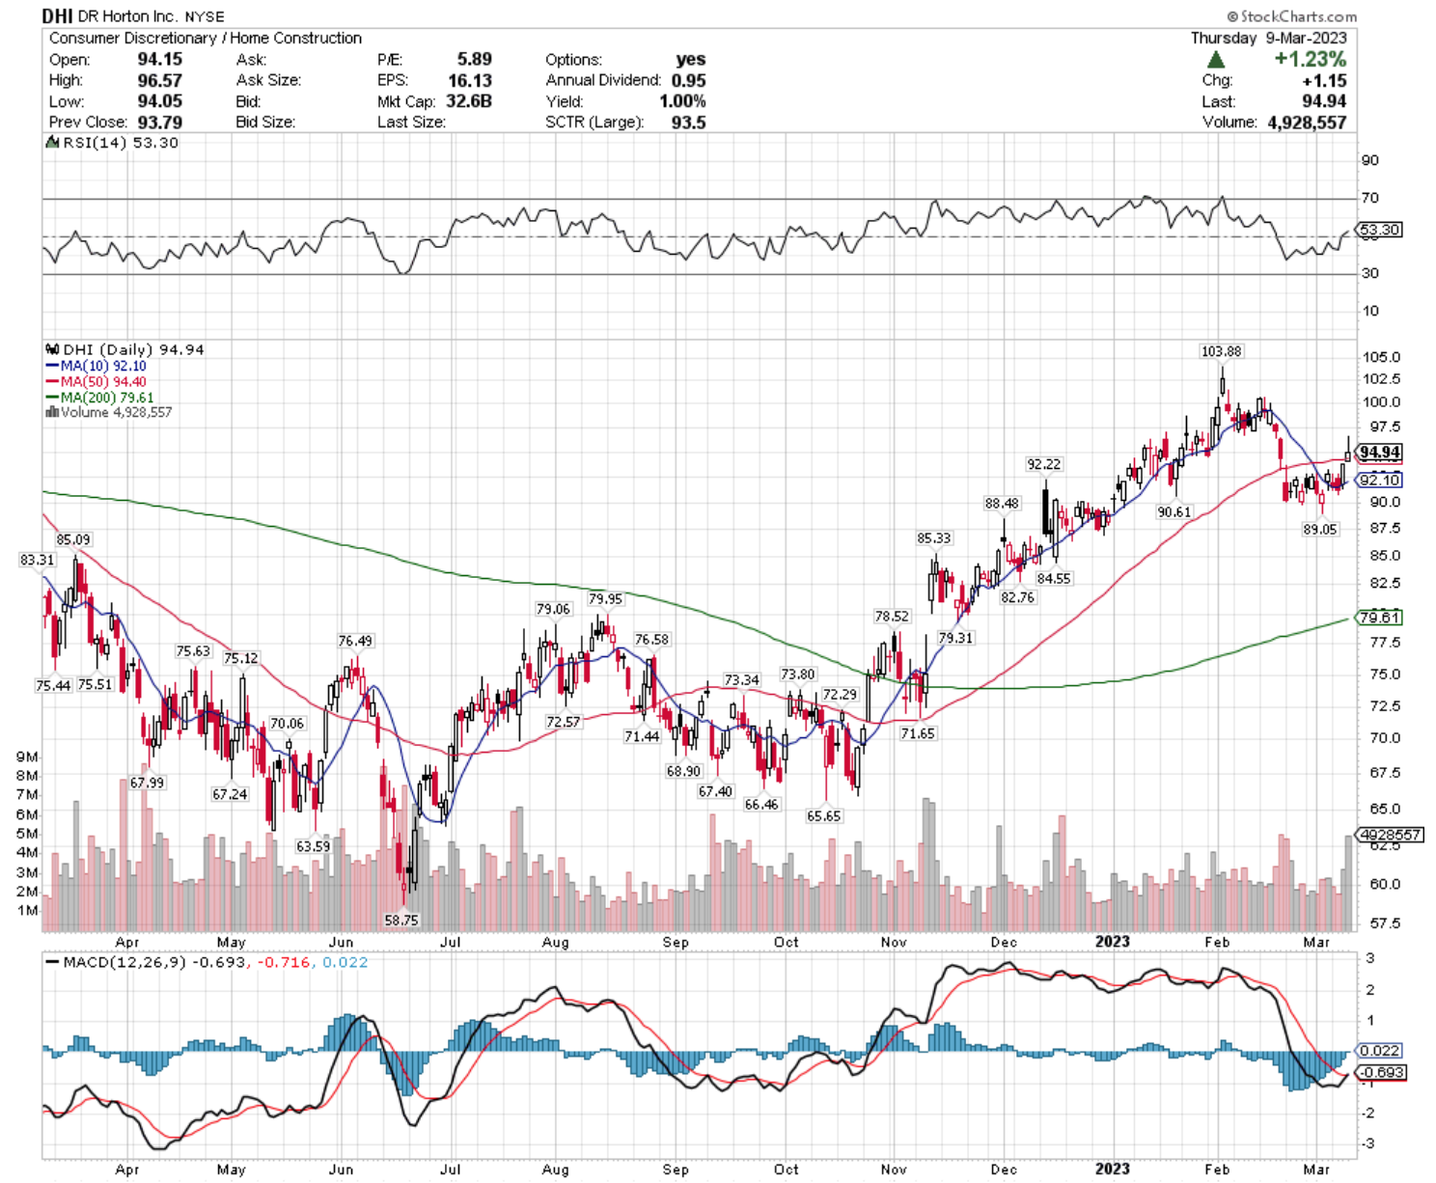The image size is (1436, 1183).
Task: Click the Volume legend bar icon
Action: click(52, 412)
